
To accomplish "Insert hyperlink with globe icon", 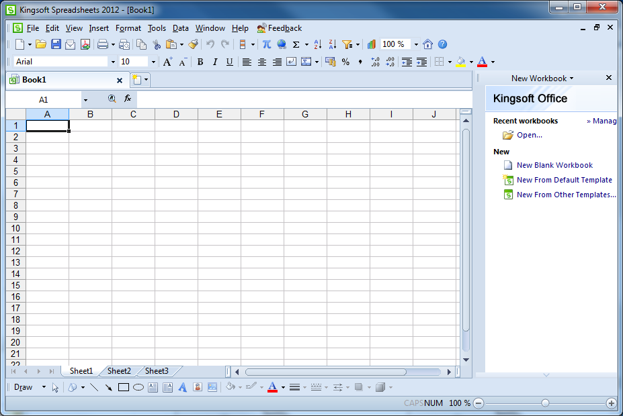I will [x=282, y=44].
